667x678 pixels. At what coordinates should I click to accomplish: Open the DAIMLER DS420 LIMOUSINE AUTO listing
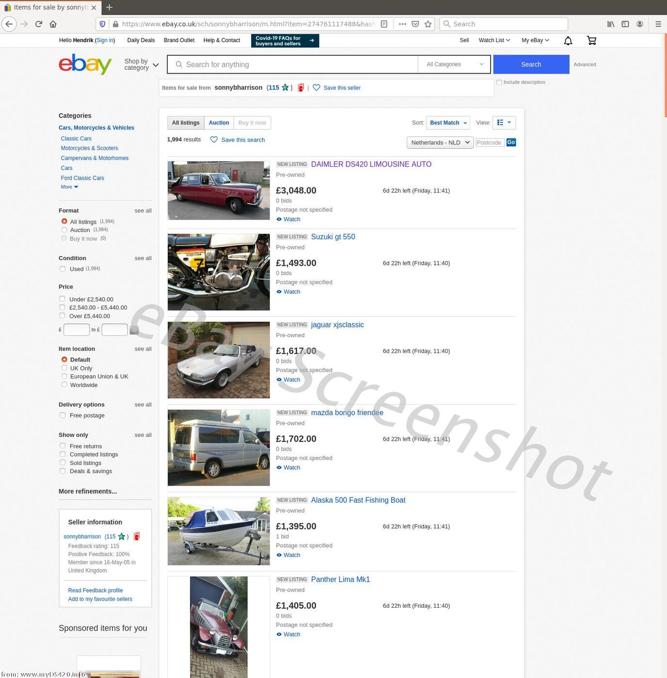(371, 164)
